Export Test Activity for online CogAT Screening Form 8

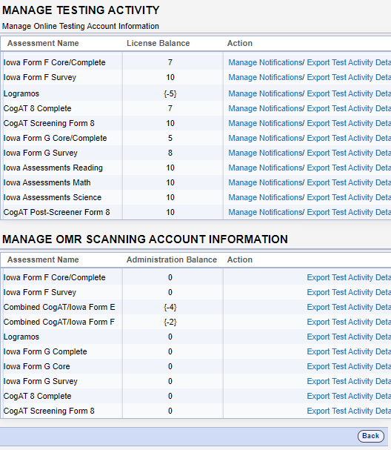pyautogui.click(x=349, y=123)
